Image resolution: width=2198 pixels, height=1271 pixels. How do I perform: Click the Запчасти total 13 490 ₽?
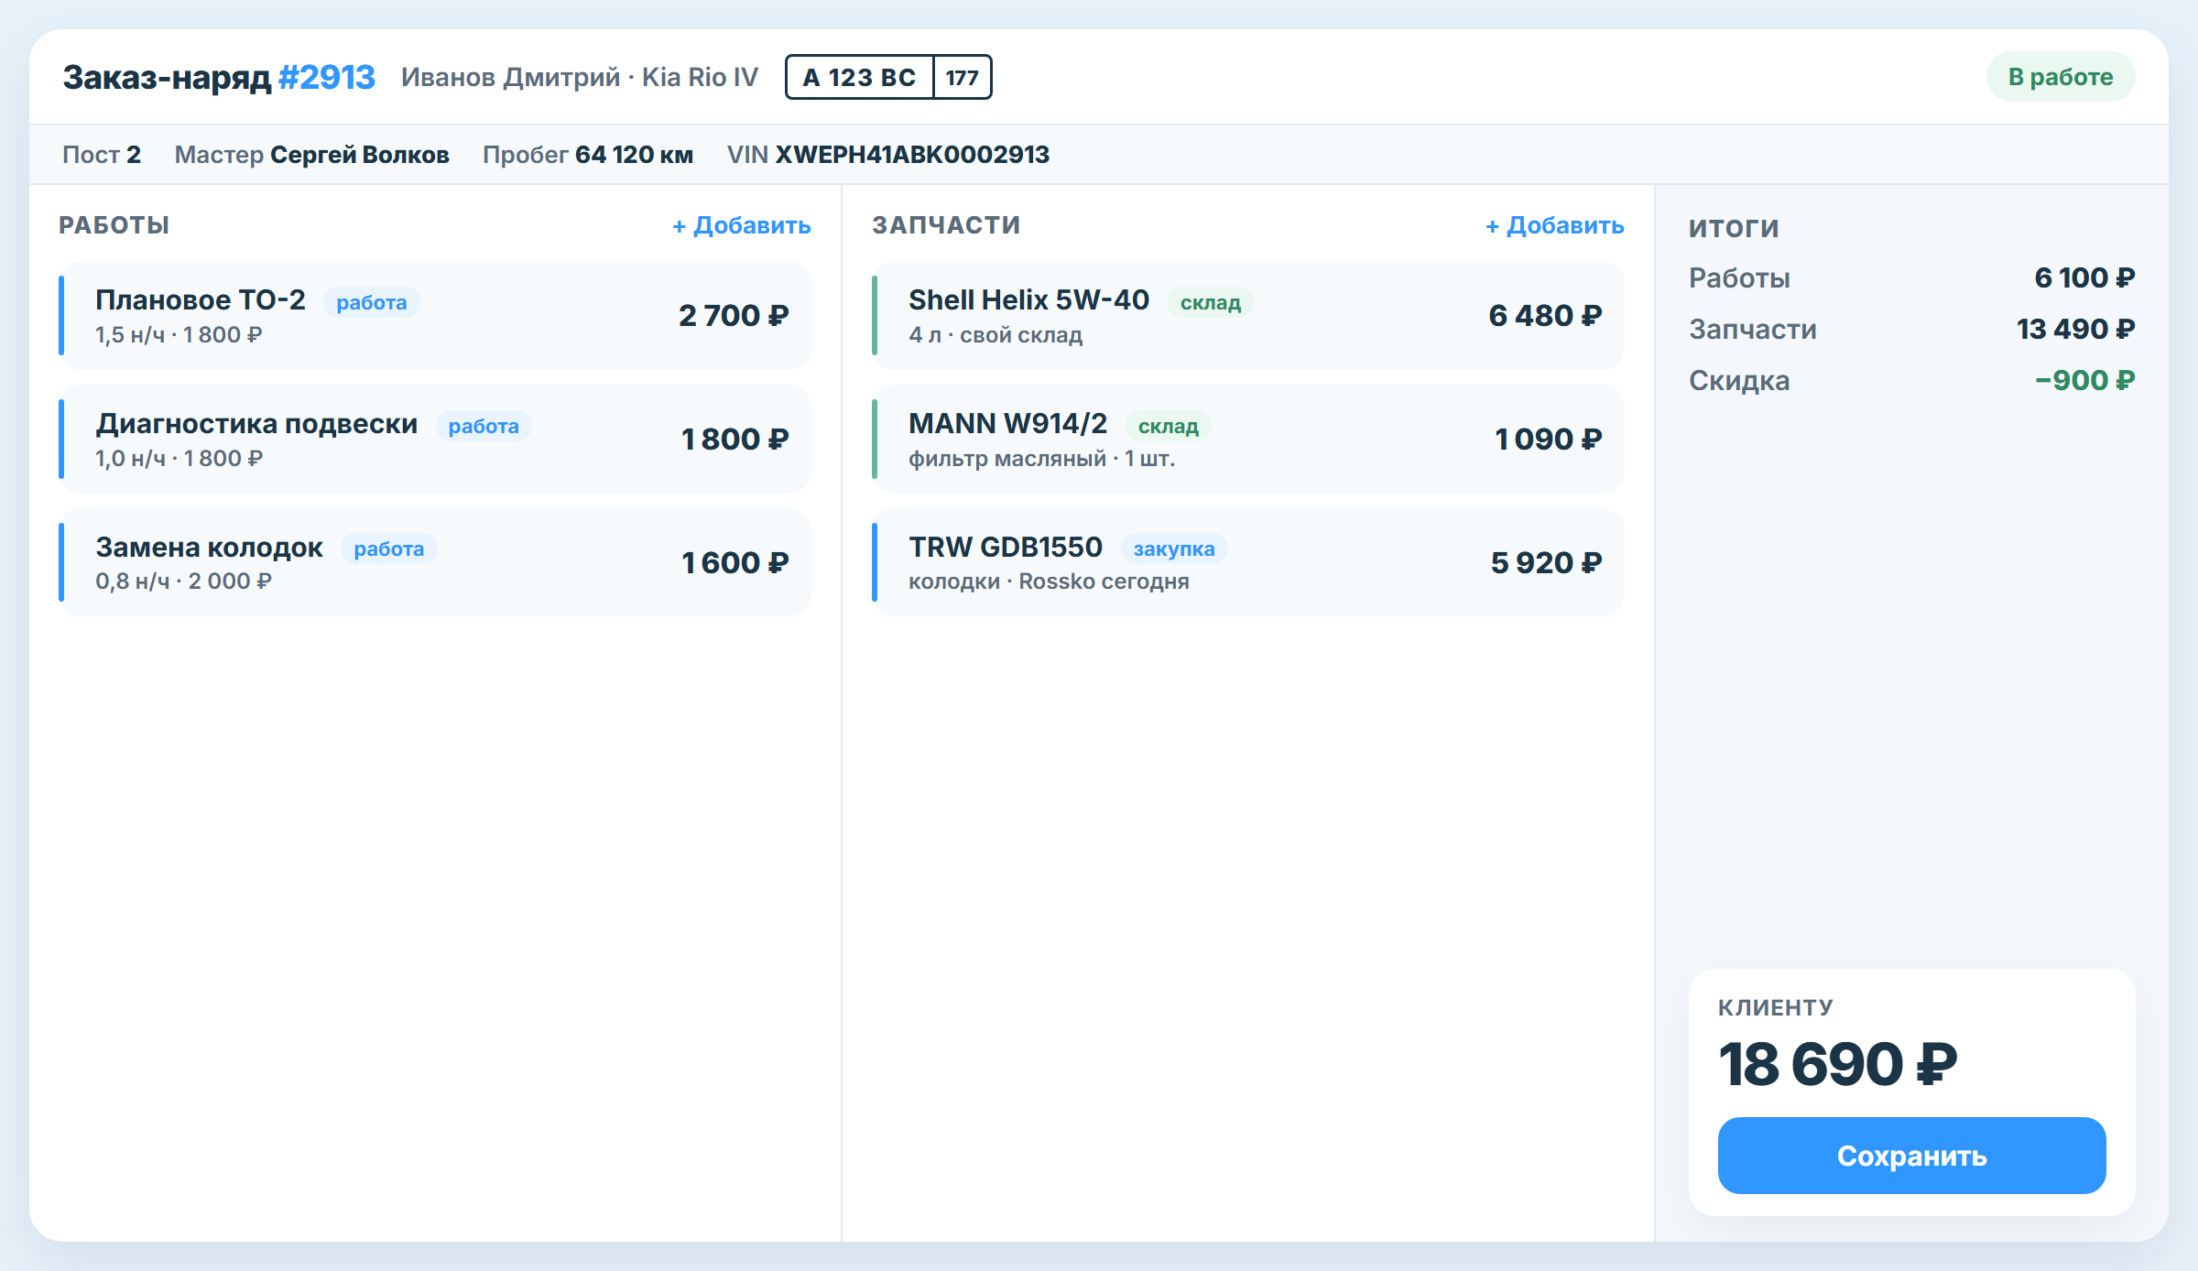click(2075, 329)
